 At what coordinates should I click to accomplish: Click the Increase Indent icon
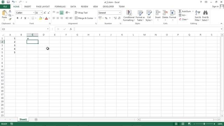pyautogui.click(x=71, y=18)
